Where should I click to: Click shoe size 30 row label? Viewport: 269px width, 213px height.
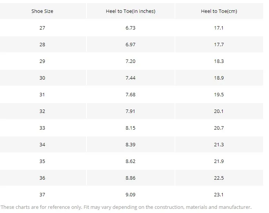coord(42,78)
